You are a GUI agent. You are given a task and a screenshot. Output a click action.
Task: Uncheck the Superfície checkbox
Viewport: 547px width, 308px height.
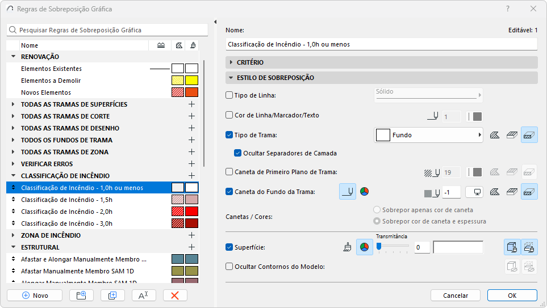tap(229, 247)
